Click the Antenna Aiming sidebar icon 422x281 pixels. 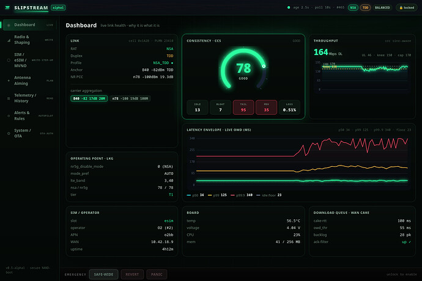(9, 81)
